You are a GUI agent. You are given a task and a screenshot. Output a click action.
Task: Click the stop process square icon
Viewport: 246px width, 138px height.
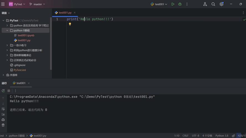9,91
